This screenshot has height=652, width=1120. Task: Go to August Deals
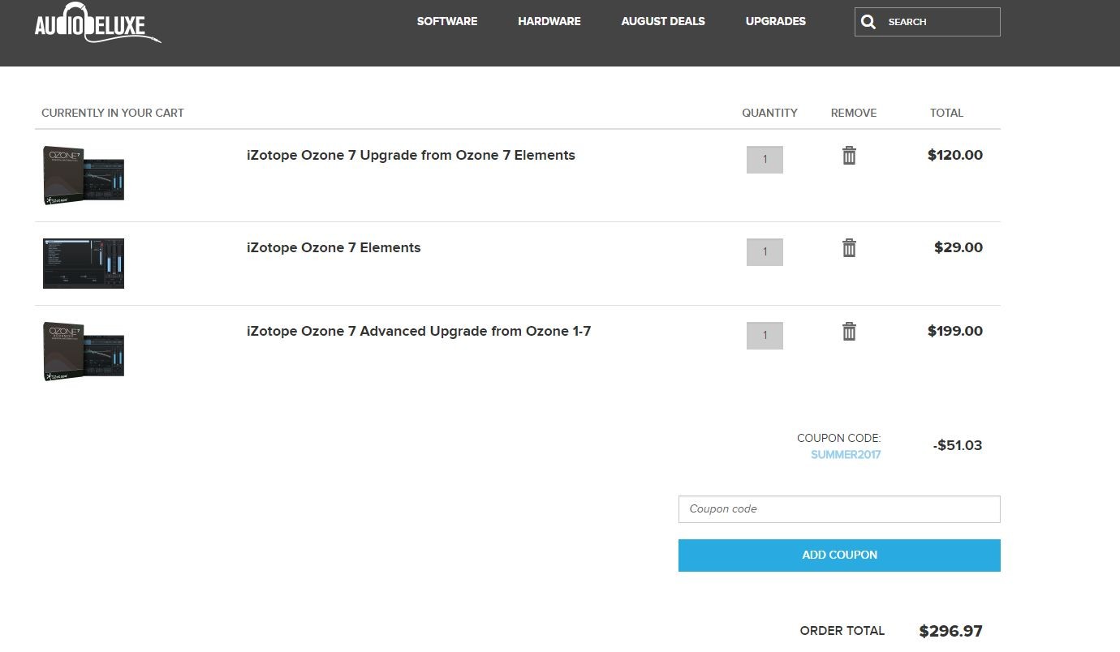coord(663,21)
